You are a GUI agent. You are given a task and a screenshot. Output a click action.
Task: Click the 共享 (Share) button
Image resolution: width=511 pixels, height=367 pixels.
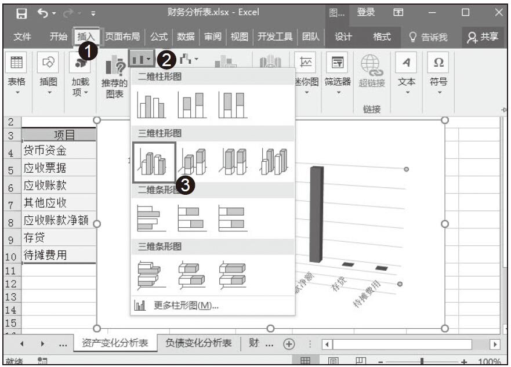tap(483, 37)
